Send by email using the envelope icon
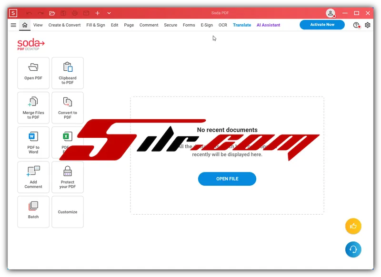The image size is (381, 277). [x=86, y=13]
